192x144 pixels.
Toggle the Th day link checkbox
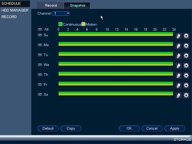point(40,75)
